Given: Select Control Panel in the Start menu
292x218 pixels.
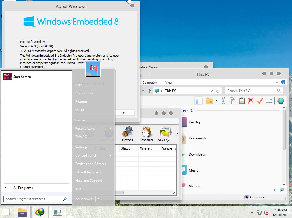Looking at the screenshot, I should [x=86, y=156].
